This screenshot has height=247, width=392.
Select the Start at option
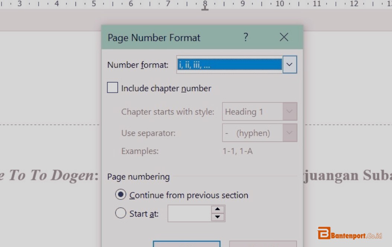coord(121,213)
